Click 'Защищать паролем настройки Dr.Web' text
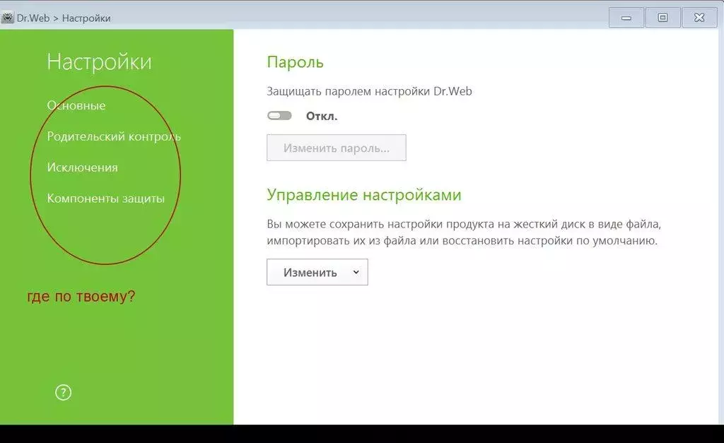This screenshot has height=443, width=724. [369, 91]
